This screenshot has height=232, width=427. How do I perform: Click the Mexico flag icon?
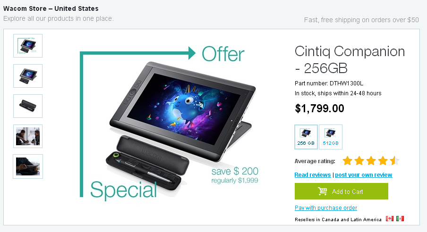[x=400, y=219]
